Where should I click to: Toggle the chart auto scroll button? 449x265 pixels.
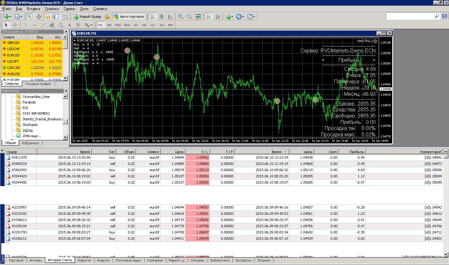coord(209,17)
